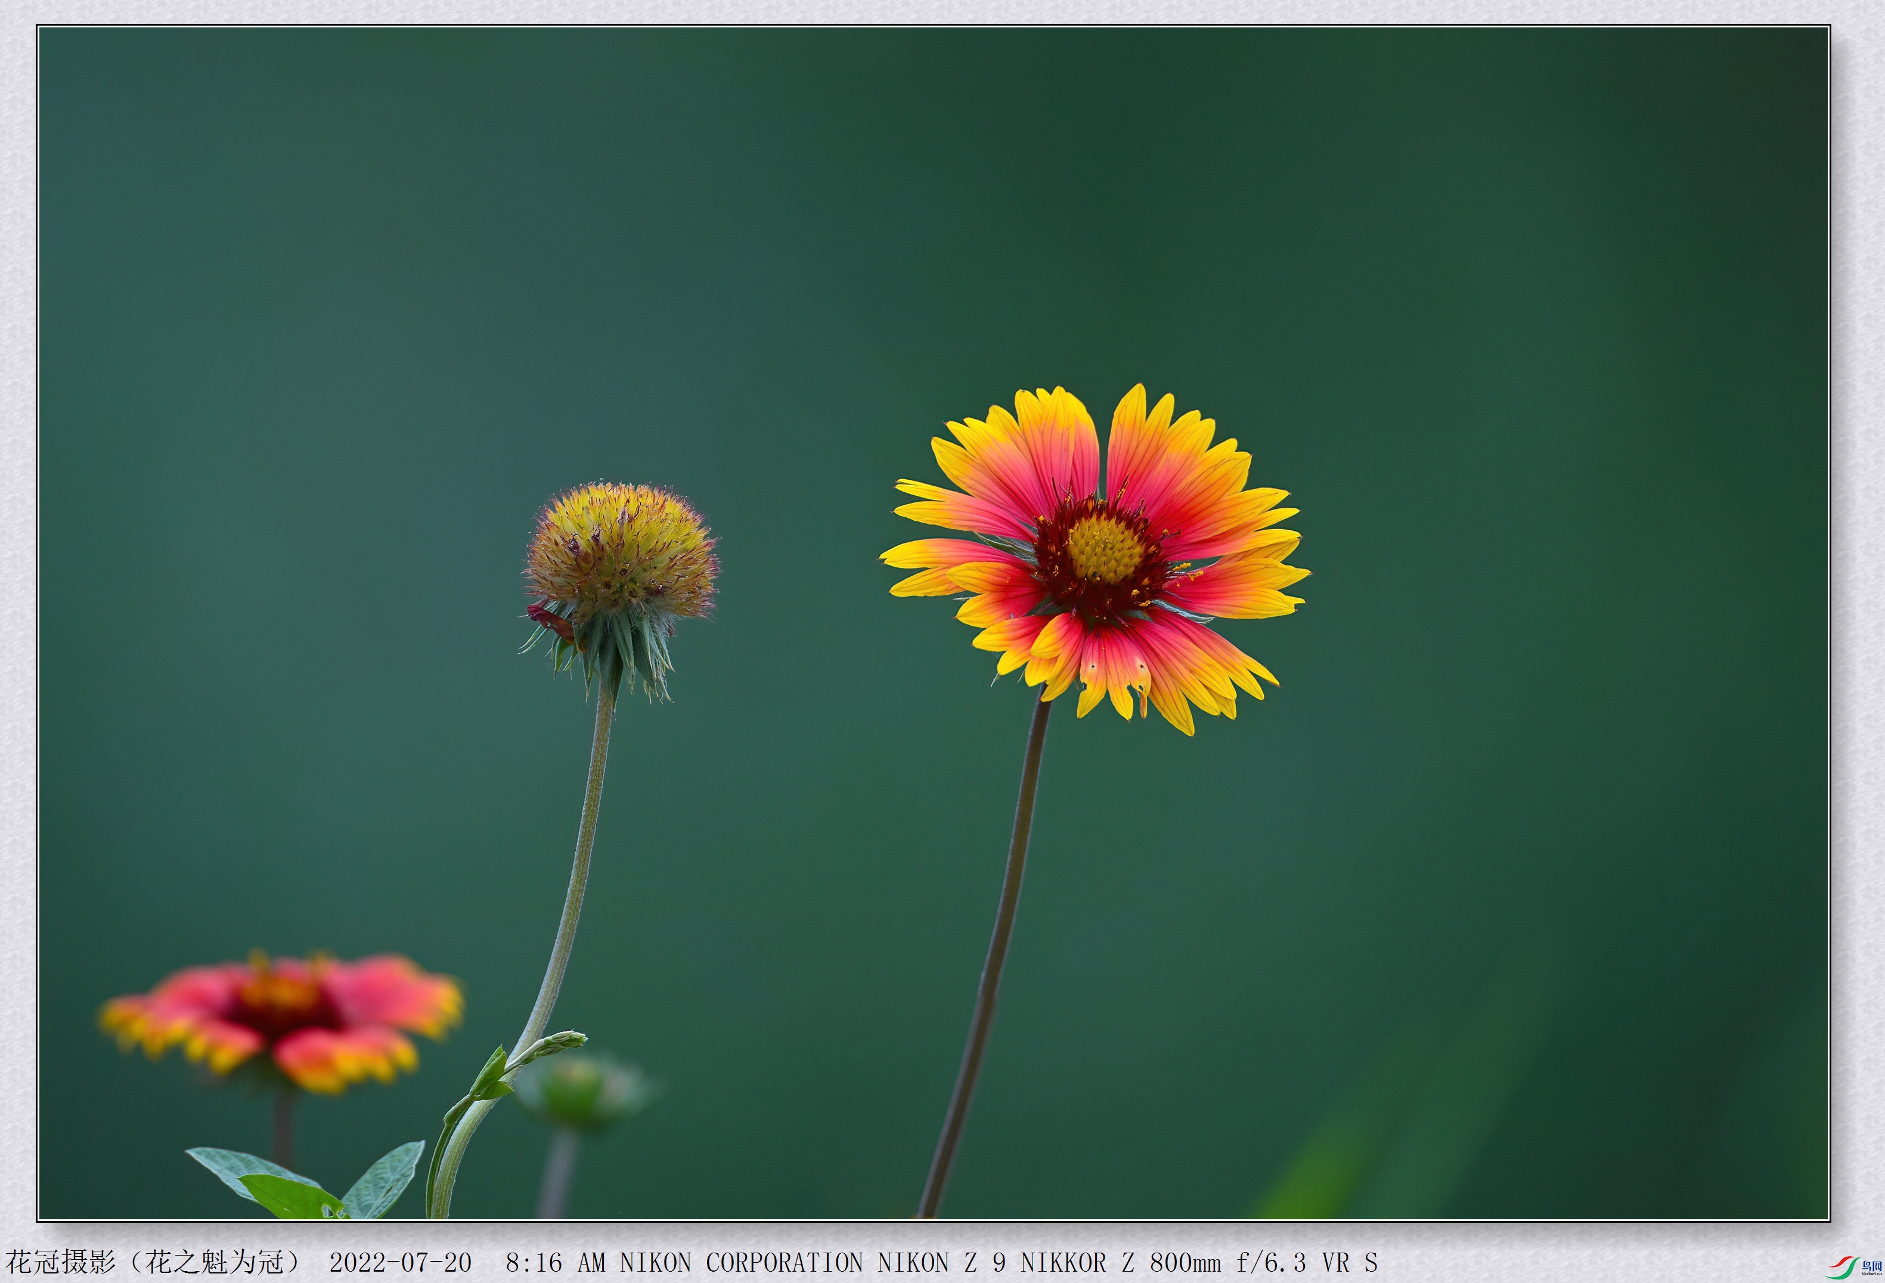Image resolution: width=1885 pixels, height=1283 pixels.
Task: Click the 8:16 AM time in the caption
Action: (556, 1263)
